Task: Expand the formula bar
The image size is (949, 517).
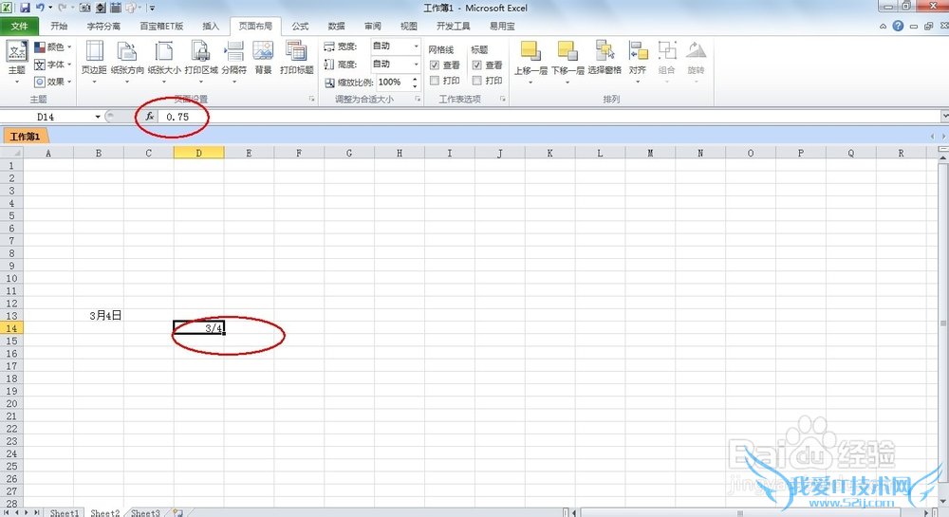Action: point(945,116)
